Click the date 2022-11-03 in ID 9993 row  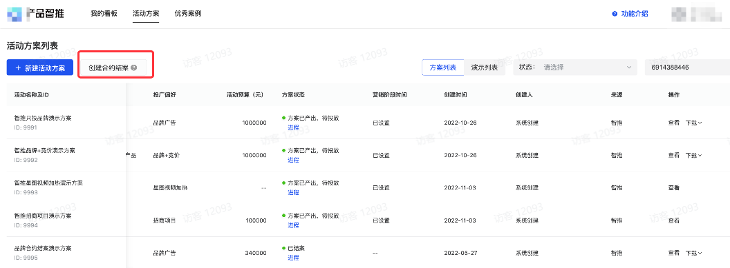pyautogui.click(x=460, y=188)
